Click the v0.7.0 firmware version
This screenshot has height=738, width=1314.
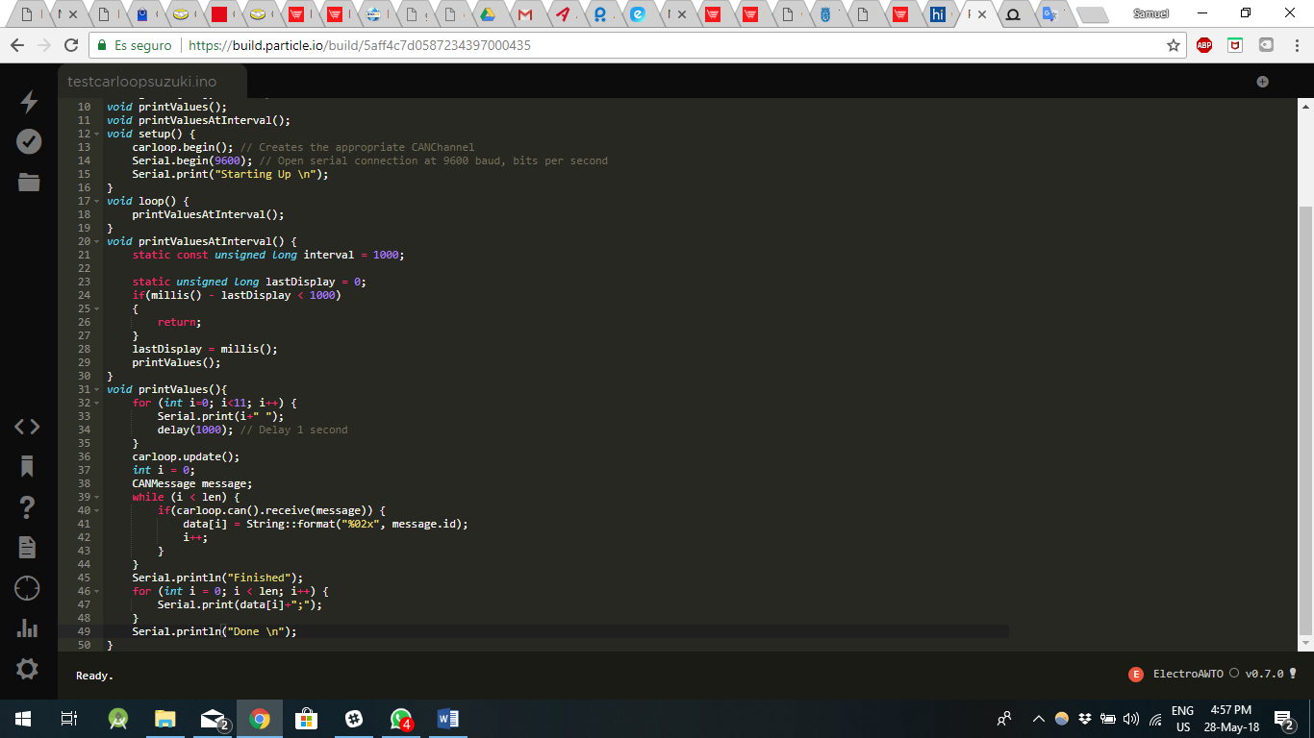[x=1264, y=675]
